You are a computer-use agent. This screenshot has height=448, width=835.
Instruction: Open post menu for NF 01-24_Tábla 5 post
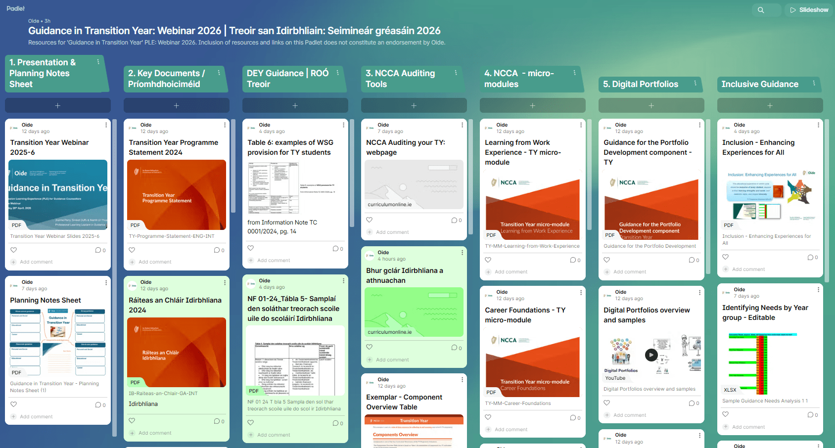click(x=343, y=281)
